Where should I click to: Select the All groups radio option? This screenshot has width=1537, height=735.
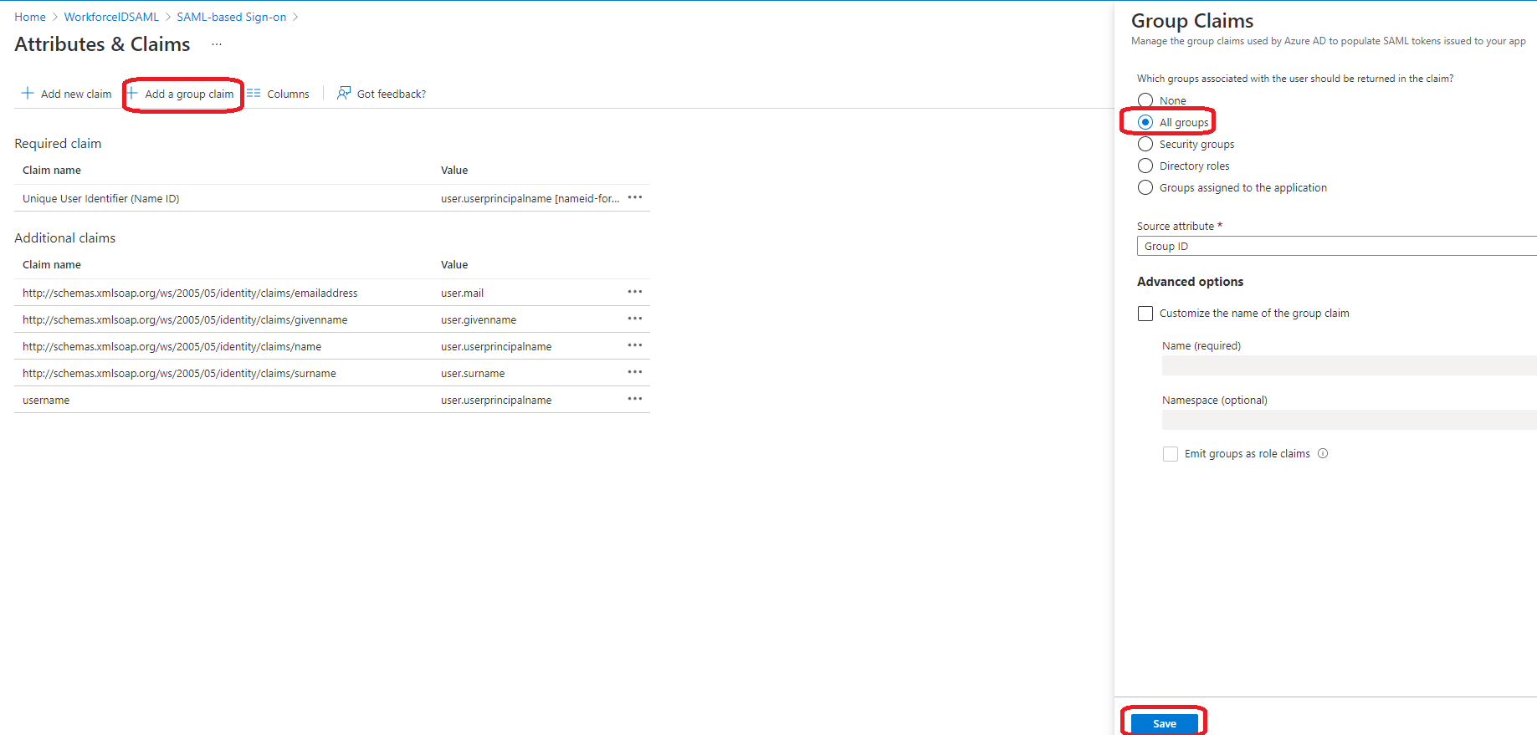click(1145, 122)
